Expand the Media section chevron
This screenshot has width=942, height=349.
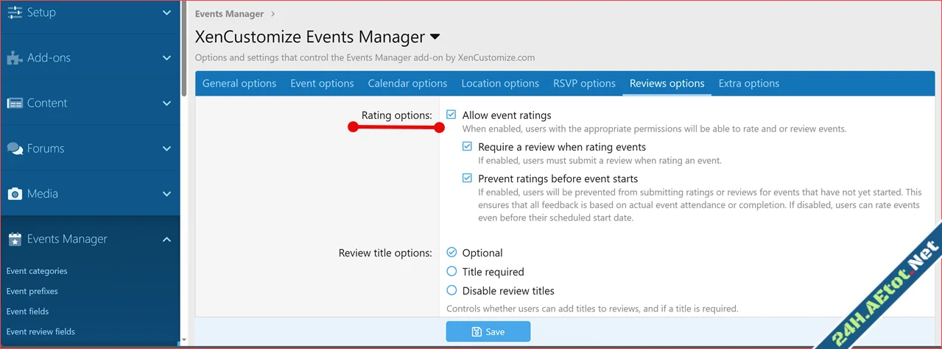point(167,194)
